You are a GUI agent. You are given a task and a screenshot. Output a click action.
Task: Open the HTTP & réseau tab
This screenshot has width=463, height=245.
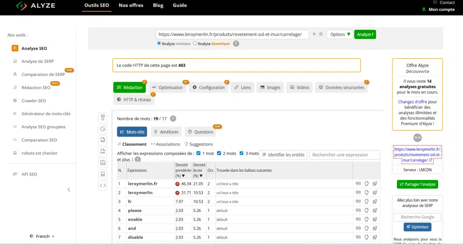click(134, 99)
